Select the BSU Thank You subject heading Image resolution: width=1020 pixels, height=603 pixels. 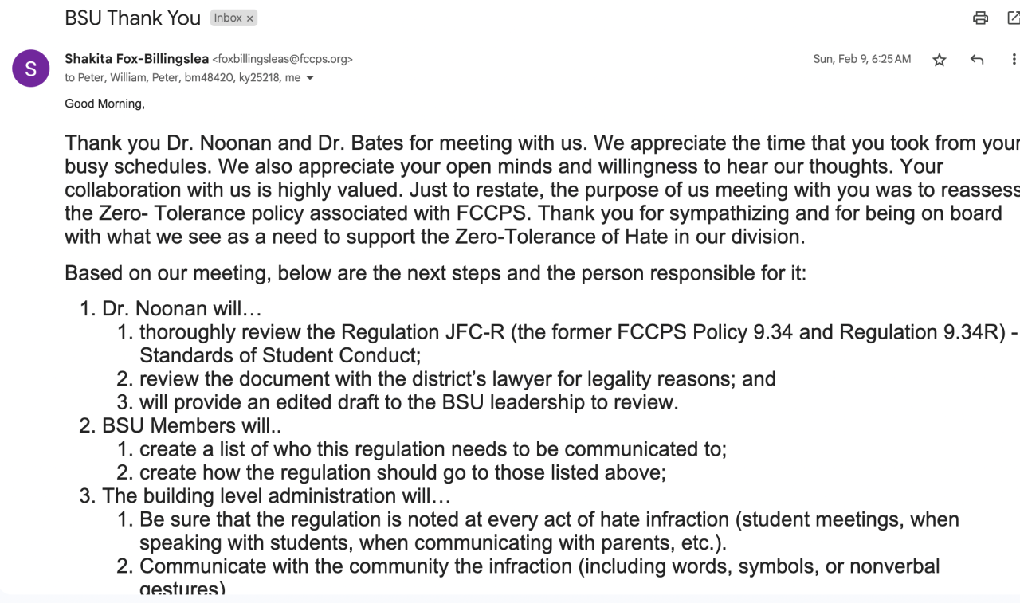click(132, 18)
